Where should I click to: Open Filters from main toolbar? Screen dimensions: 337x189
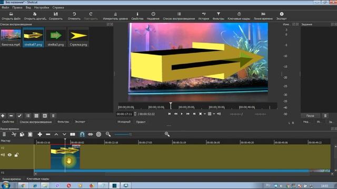coord(218,16)
